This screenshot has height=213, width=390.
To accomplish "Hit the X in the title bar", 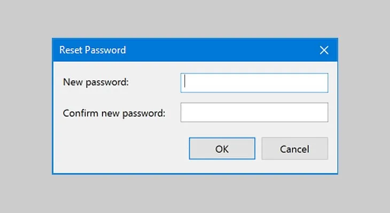I will (x=324, y=51).
